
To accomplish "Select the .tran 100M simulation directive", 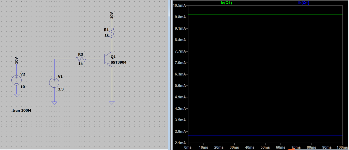I will coord(21,111).
